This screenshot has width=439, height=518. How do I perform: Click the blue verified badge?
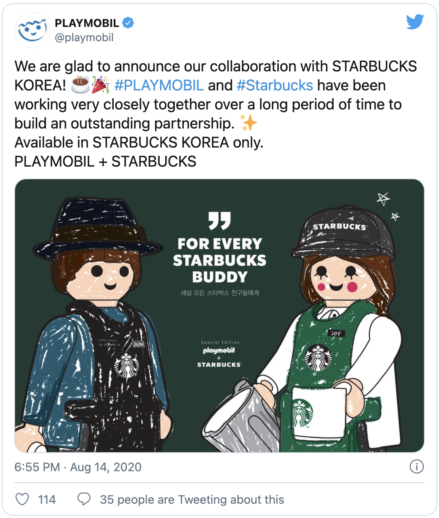(128, 23)
